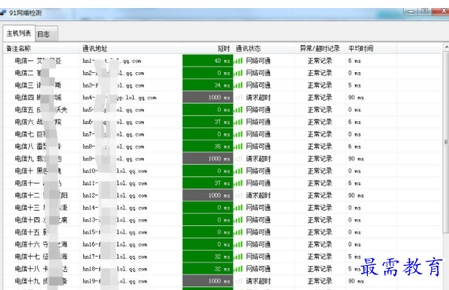Image resolution: width=449 pixels, height=290 pixels.
Task: Select the 34 ms delay cell in the 电信三 row
Action: click(x=207, y=85)
